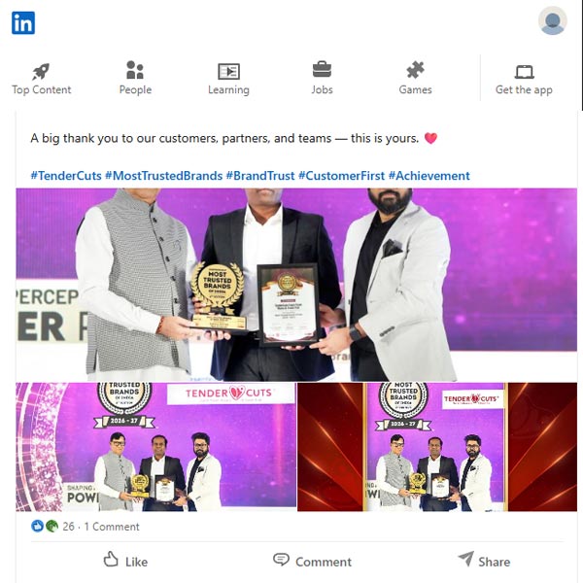
Task: Open the #Achievement hashtag
Action: click(x=429, y=176)
